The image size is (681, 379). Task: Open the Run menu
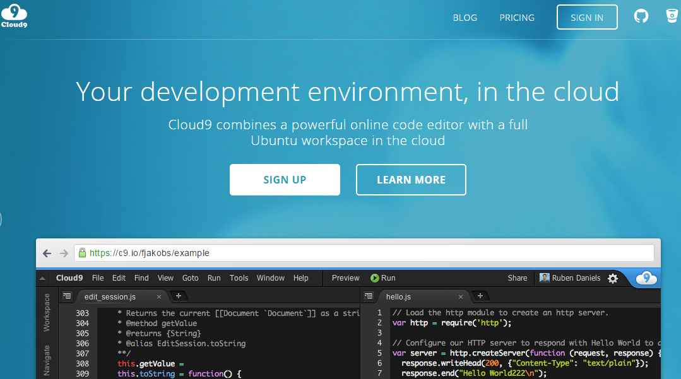(214, 278)
